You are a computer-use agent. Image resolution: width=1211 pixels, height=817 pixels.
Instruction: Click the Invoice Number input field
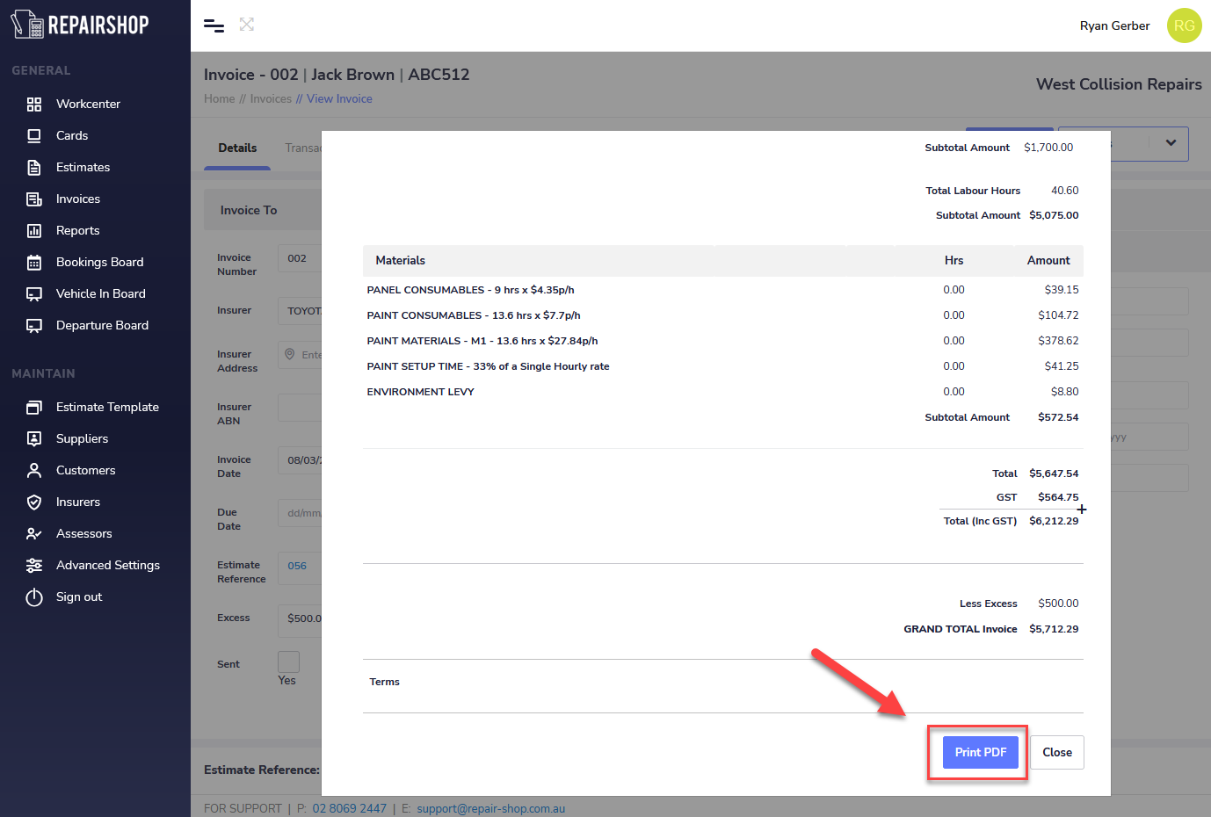pyautogui.click(x=301, y=259)
